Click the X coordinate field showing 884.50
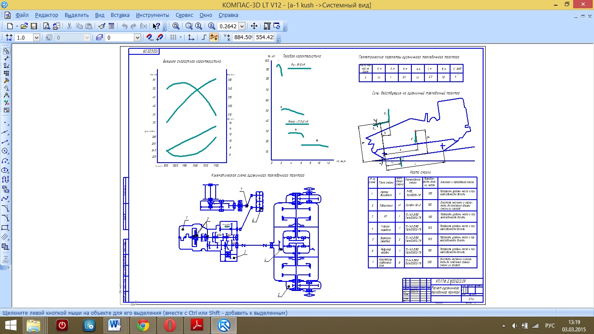The height and width of the screenshot is (334, 594). [243, 37]
